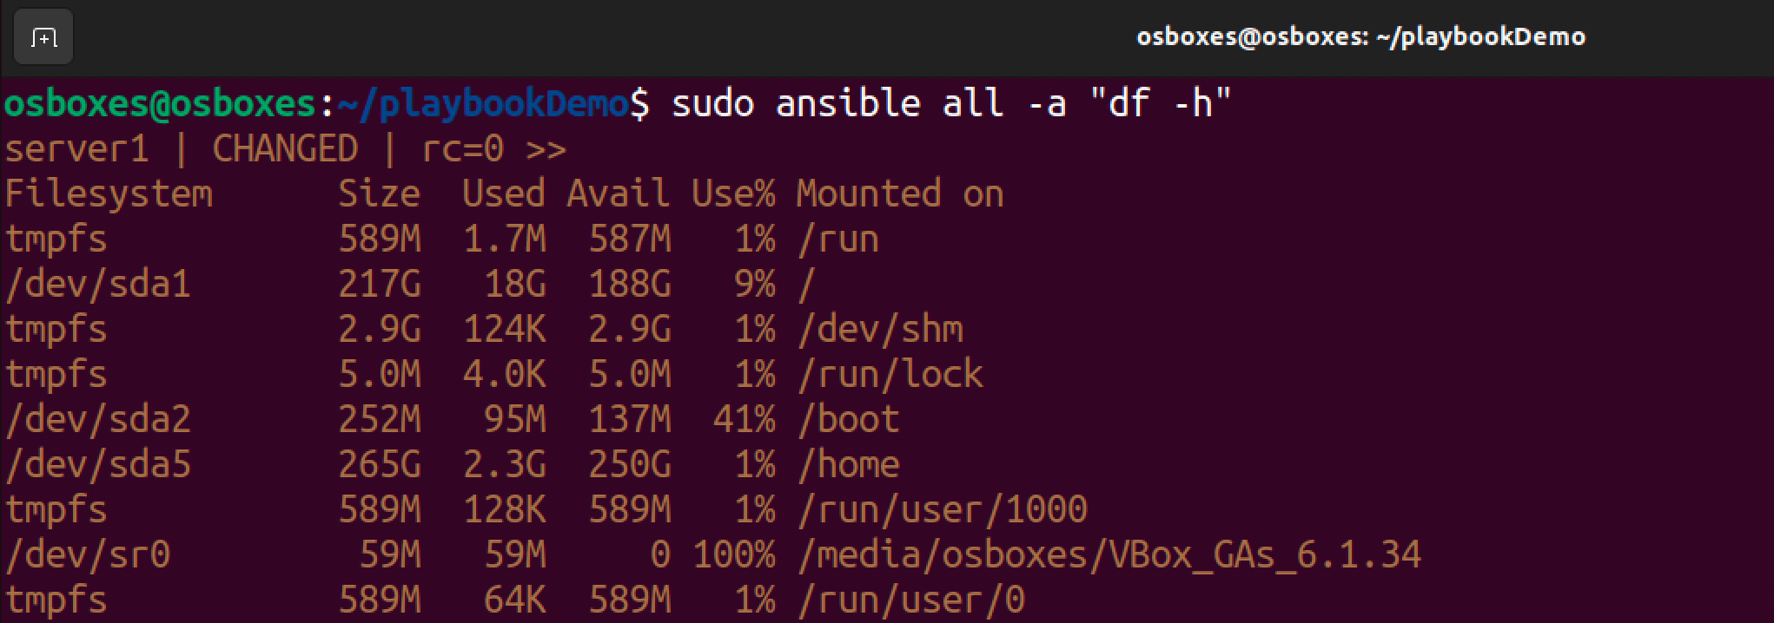Click the ~/playbookDemo path in the prompt
This screenshot has width=1774, height=623.
point(481,104)
